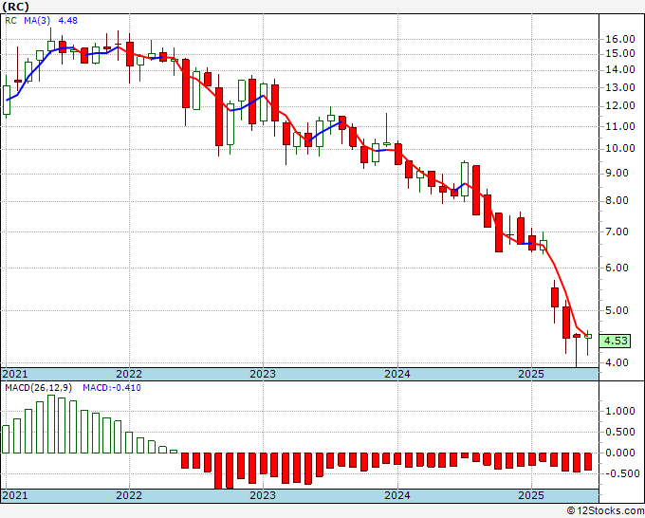Select the 1.000 MACD axis label
Screen dimensions: 645x518
click(x=620, y=411)
